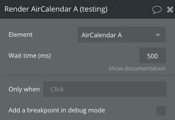Focus the Wait time input showing 500
This screenshot has height=120, width=175.
pyautogui.click(x=152, y=56)
